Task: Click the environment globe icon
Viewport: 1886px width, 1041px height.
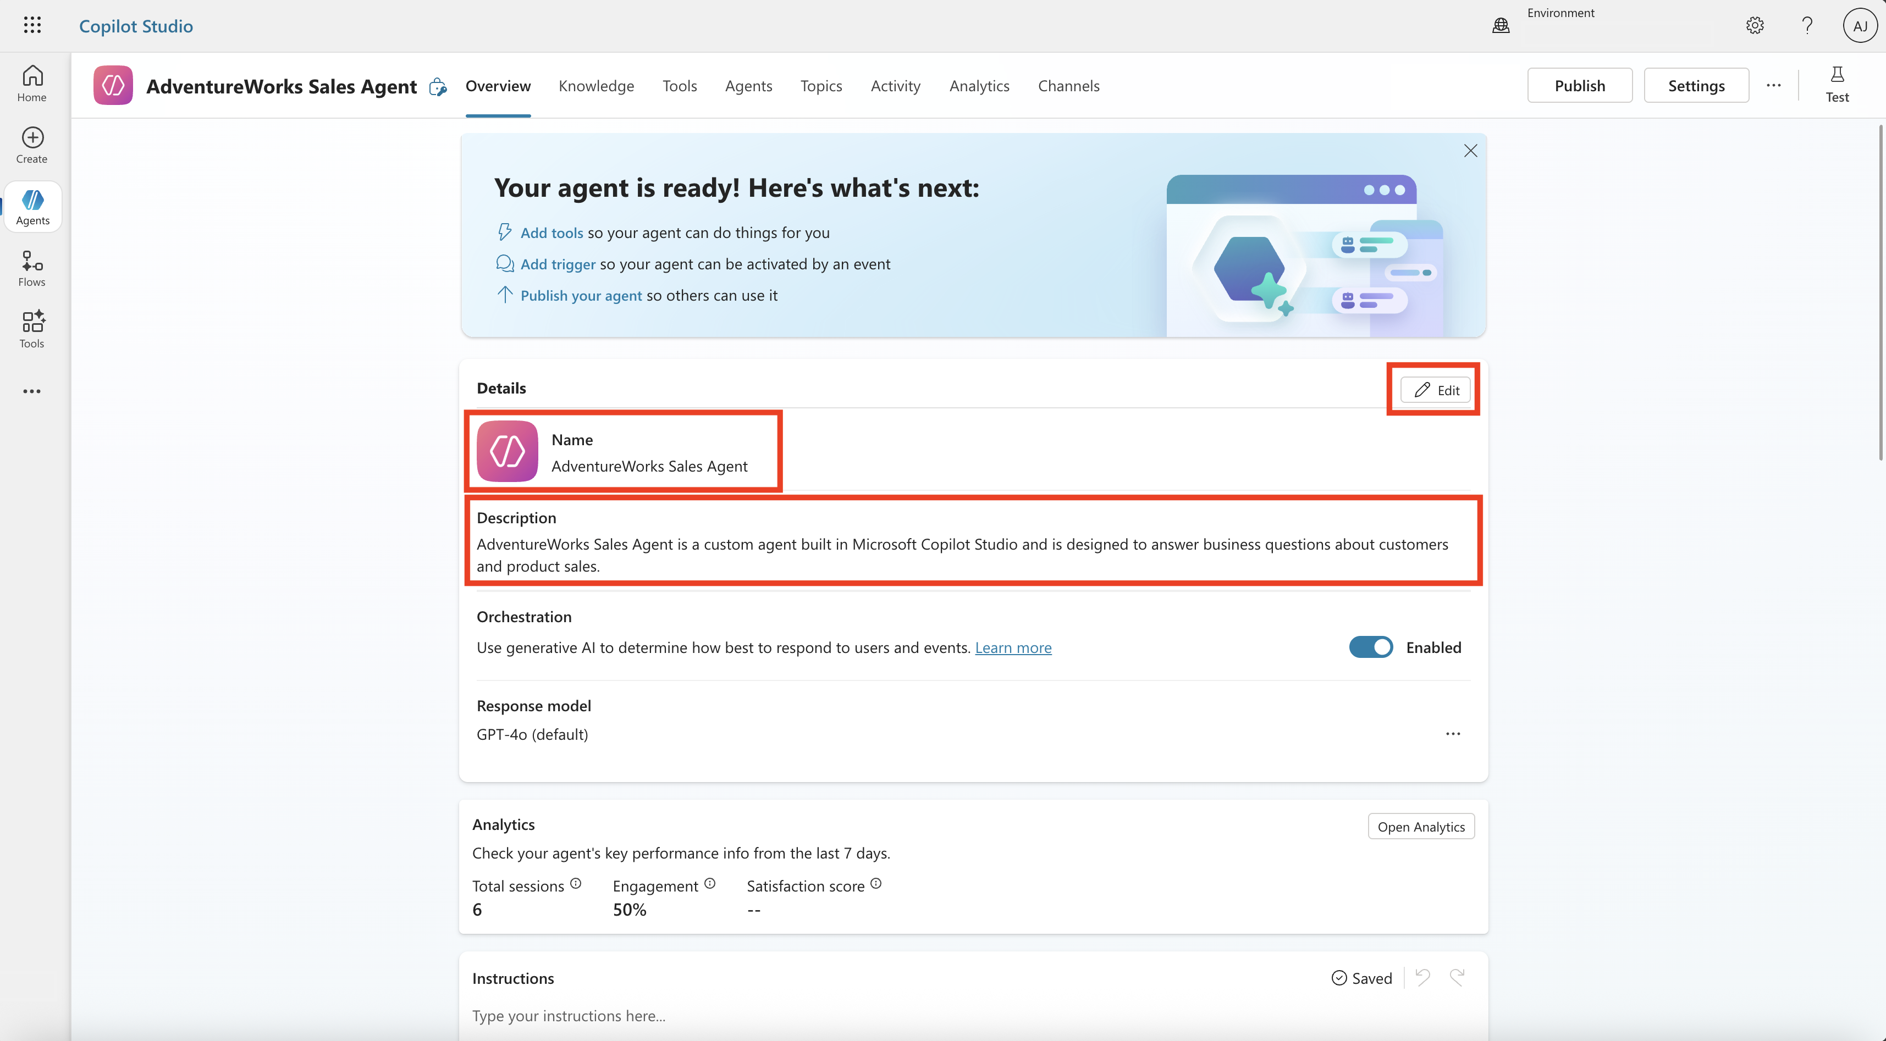Action: pos(1501,26)
